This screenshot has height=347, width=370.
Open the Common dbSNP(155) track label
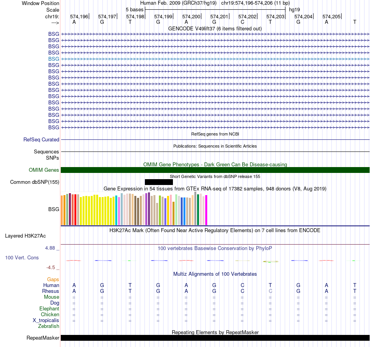pos(34,182)
